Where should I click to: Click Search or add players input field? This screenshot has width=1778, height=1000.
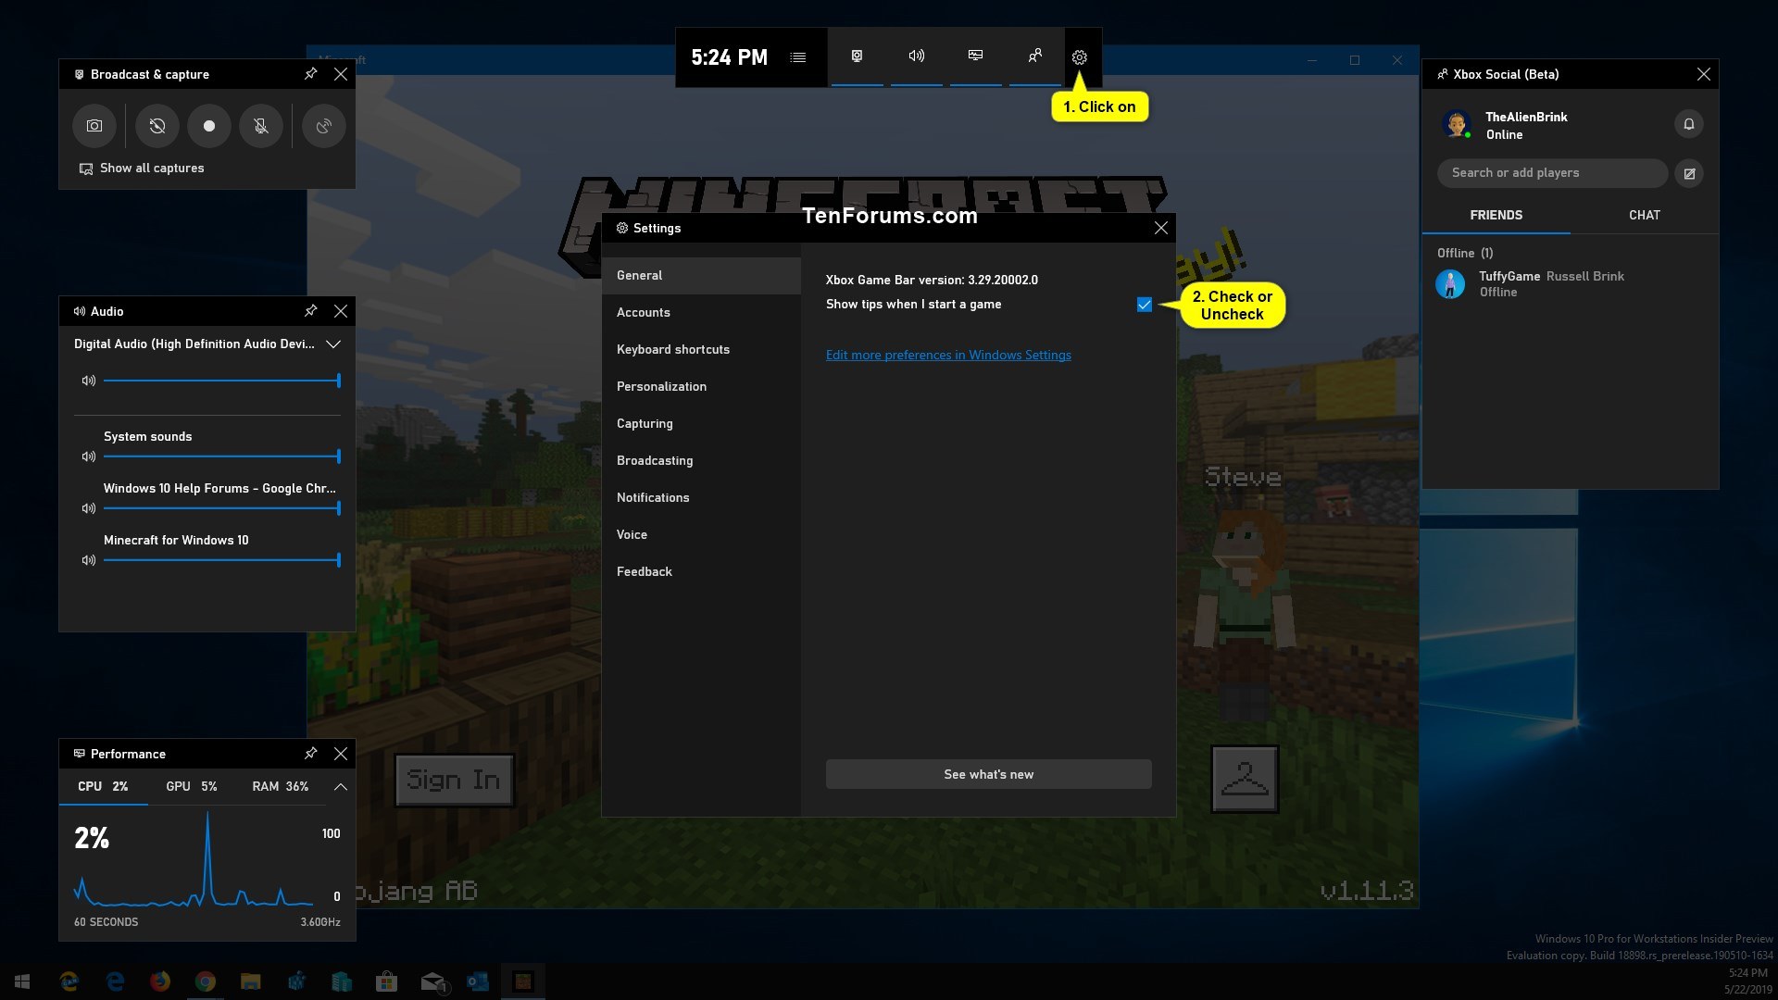pyautogui.click(x=1552, y=172)
